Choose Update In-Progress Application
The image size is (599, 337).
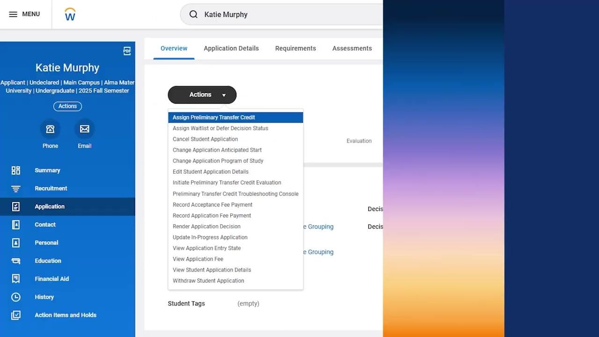pyautogui.click(x=235, y=237)
